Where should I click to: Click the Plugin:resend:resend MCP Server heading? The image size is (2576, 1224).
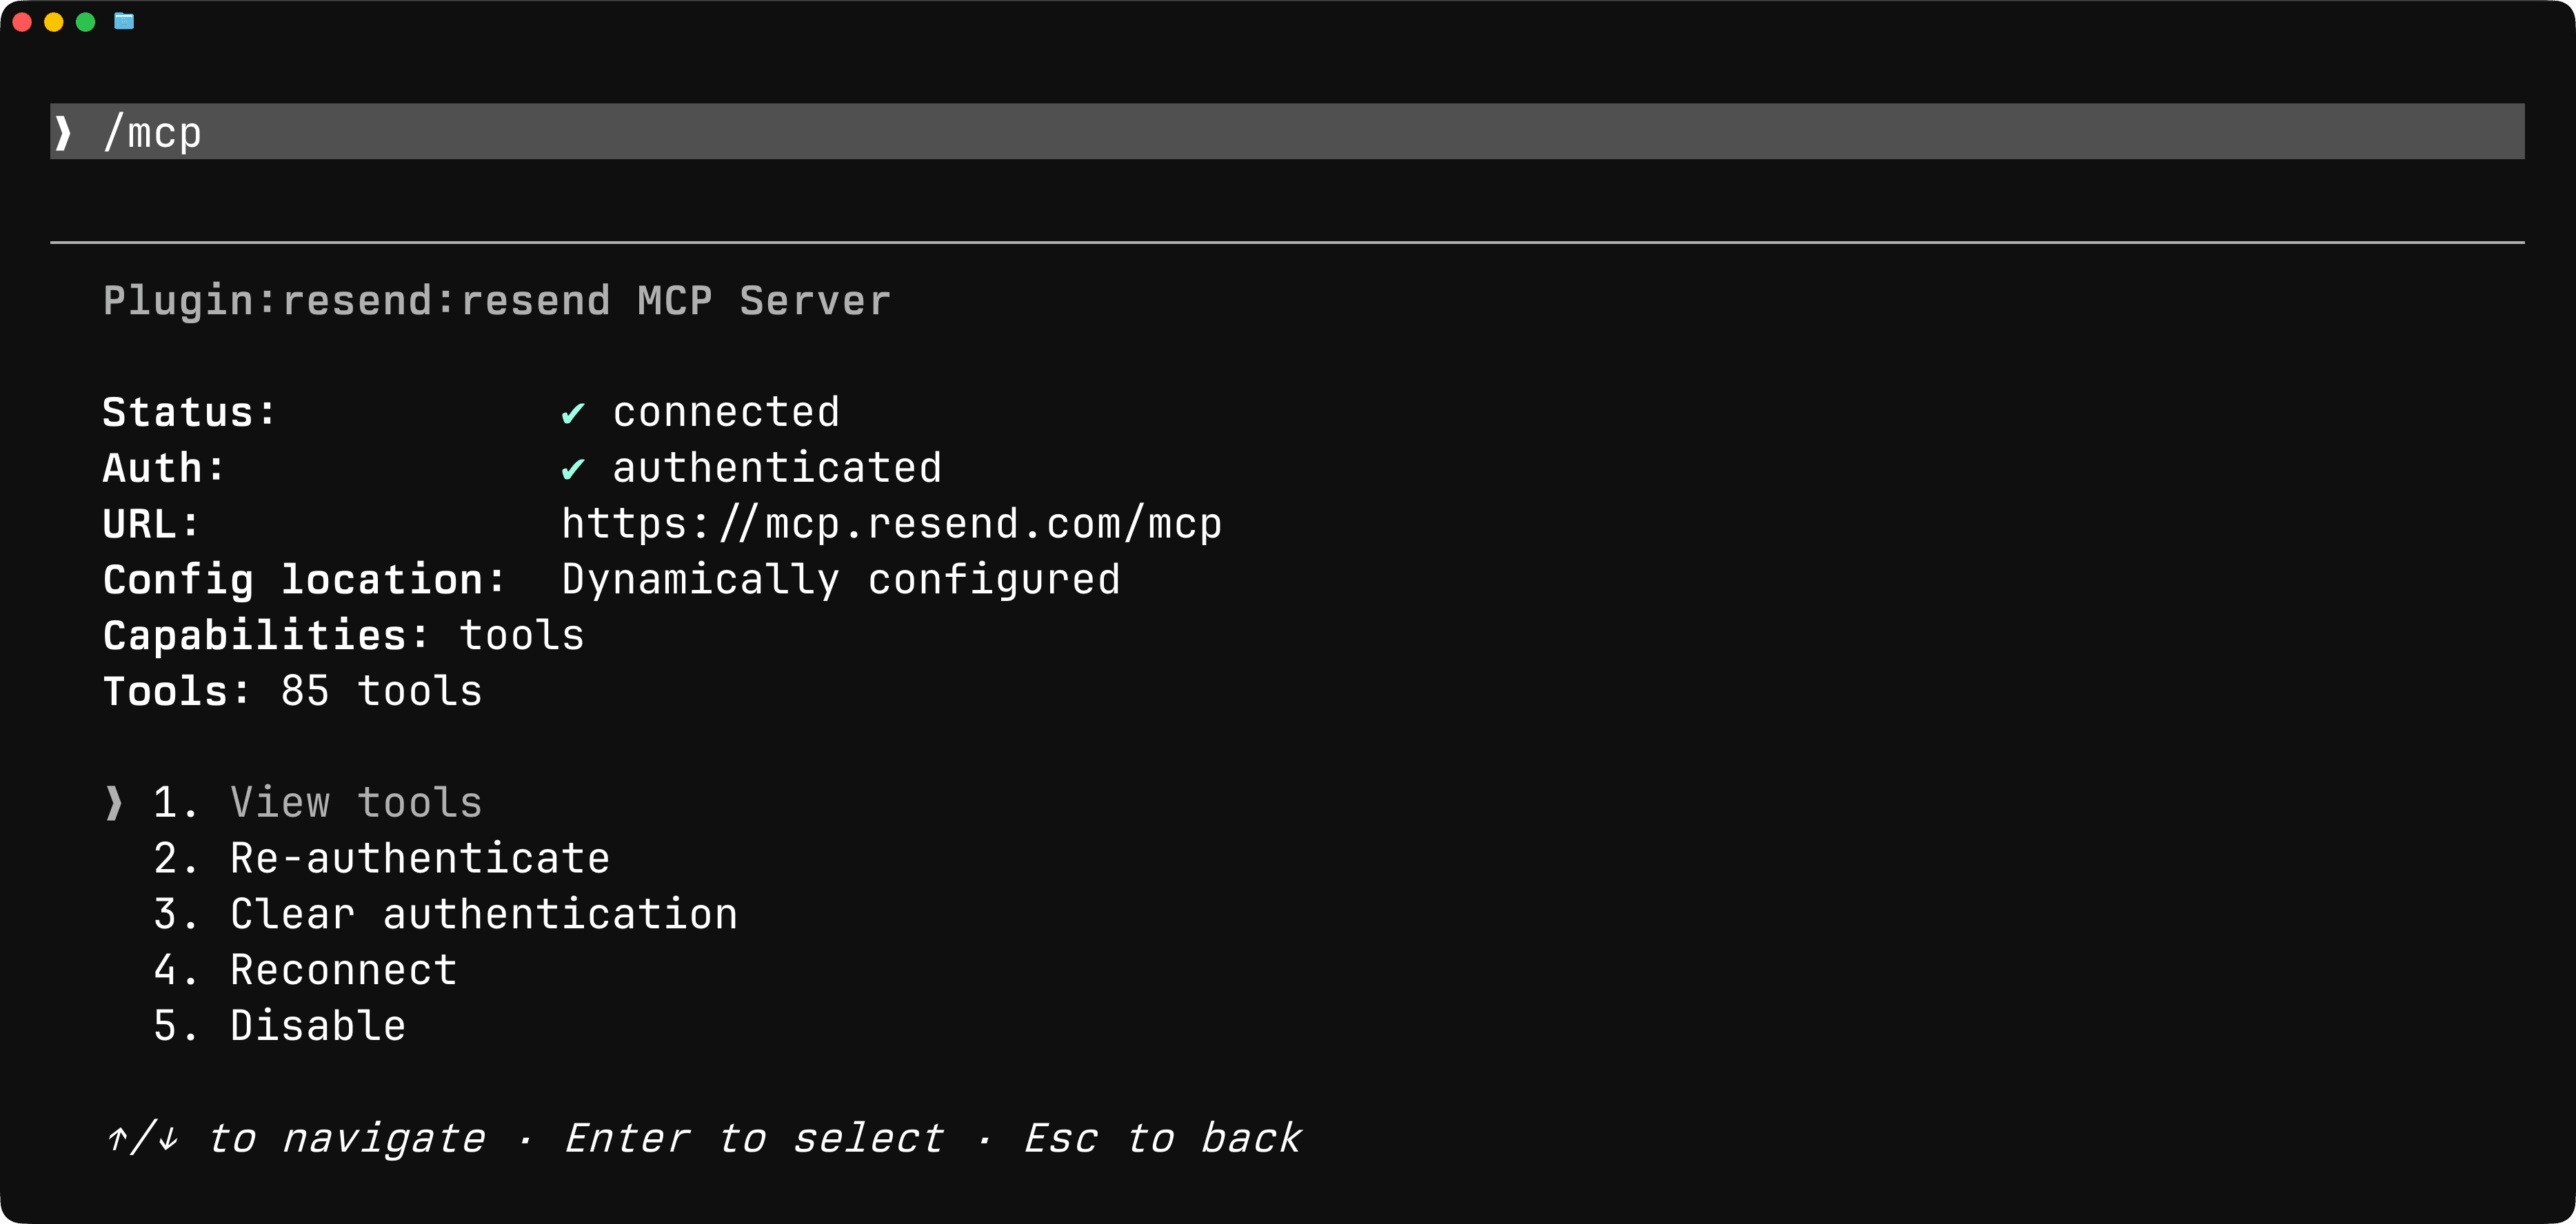tap(497, 300)
